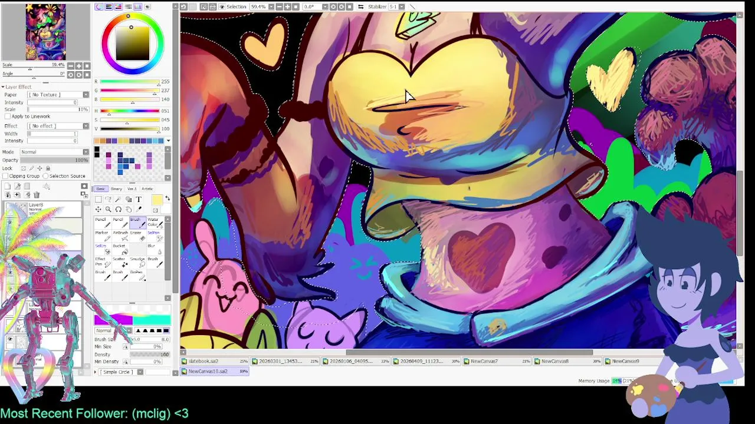Screen dimensions: 755x424
Task: Open the Effect dropdown
Action: pos(86,126)
